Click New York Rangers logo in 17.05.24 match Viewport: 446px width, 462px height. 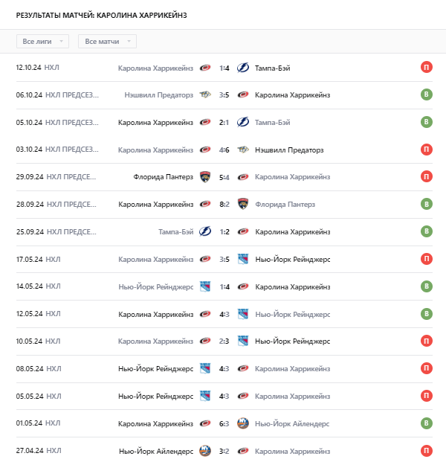[x=242, y=259]
